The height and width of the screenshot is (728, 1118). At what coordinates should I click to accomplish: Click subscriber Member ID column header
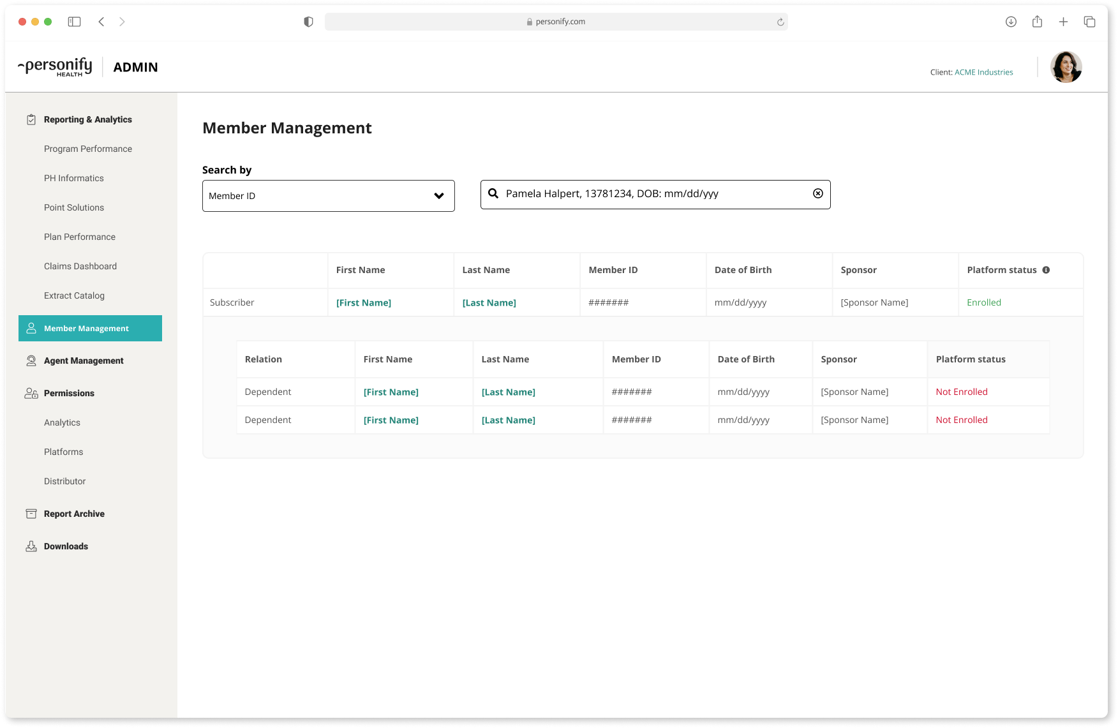coord(613,270)
